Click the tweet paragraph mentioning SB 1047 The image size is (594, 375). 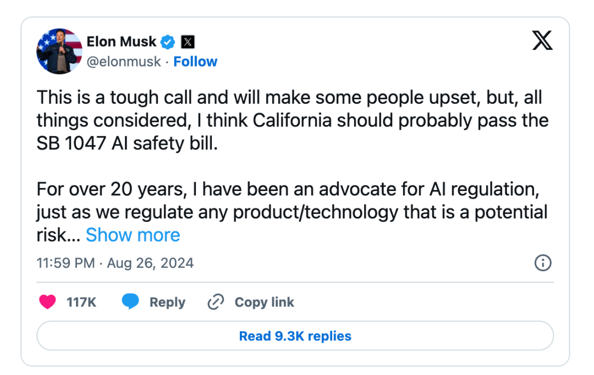[291, 121]
